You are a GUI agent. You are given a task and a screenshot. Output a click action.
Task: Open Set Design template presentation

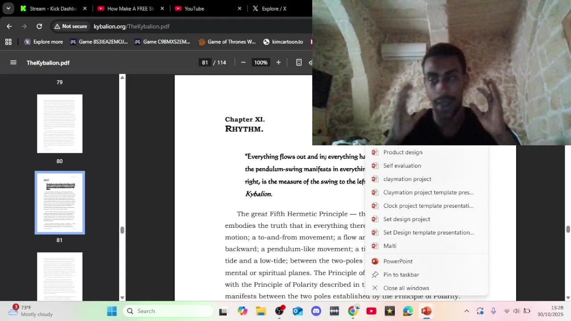pyautogui.click(x=426, y=232)
